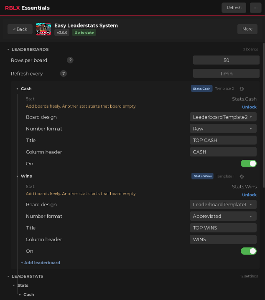
Task: Click the 2 boards count text
Action: tap(250, 49)
